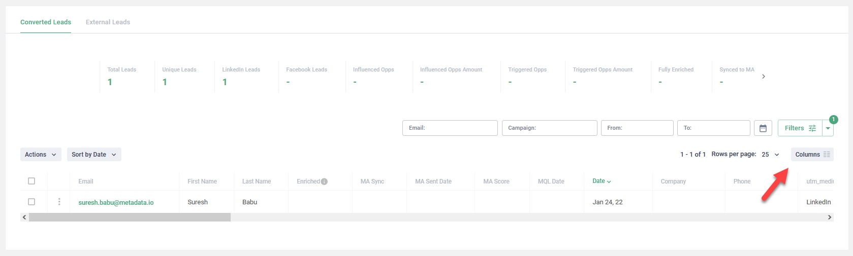Select the suresh.babu row checkbox
Viewport: 853px width, 256px height.
point(31,202)
